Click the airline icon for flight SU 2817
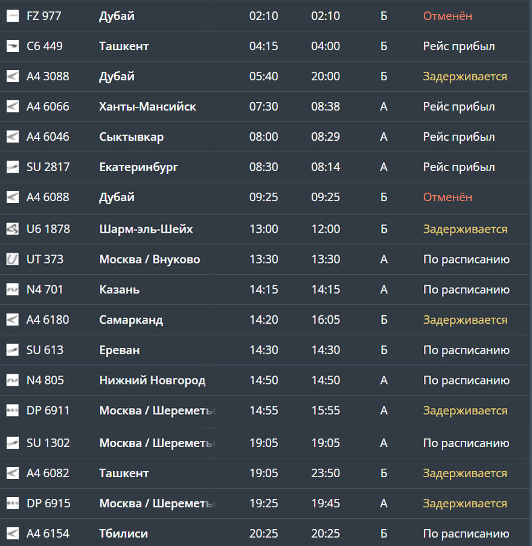Image resolution: width=532 pixels, height=546 pixels. [x=13, y=167]
